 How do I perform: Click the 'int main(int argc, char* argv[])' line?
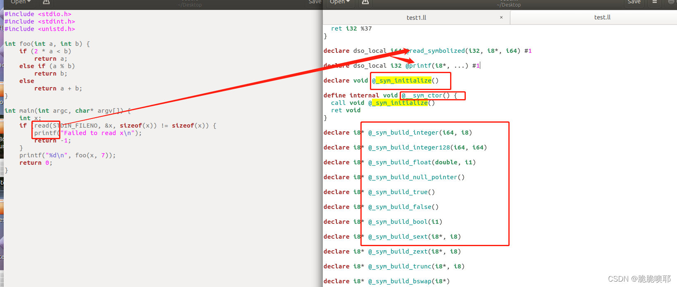(68, 111)
